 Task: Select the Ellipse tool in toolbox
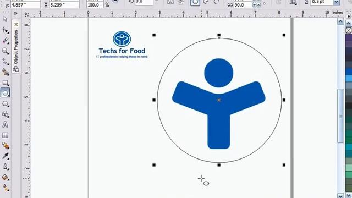5,93
